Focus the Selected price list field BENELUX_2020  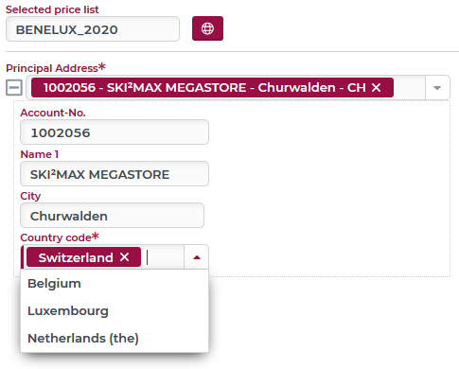coord(93,29)
